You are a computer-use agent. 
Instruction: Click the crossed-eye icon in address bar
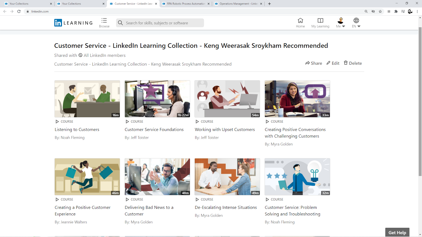coord(373,11)
